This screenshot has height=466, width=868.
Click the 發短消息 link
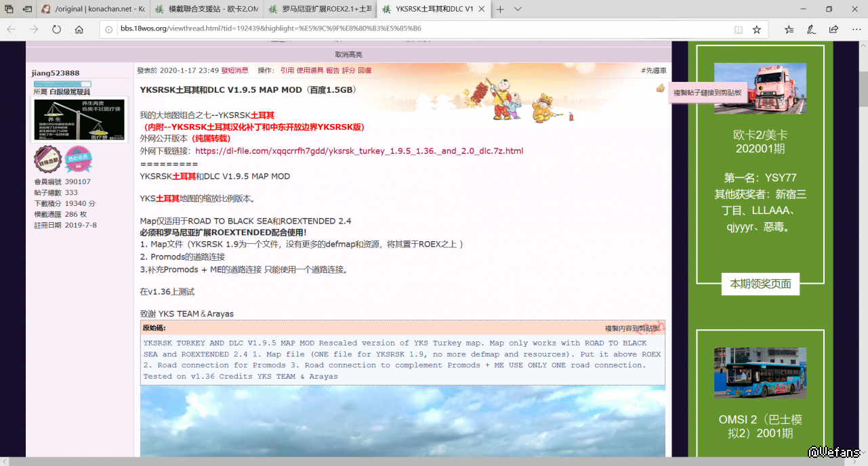234,70
